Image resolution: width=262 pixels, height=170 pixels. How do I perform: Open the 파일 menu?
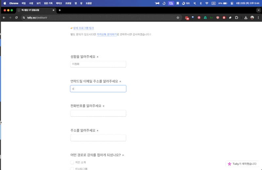(23, 3)
